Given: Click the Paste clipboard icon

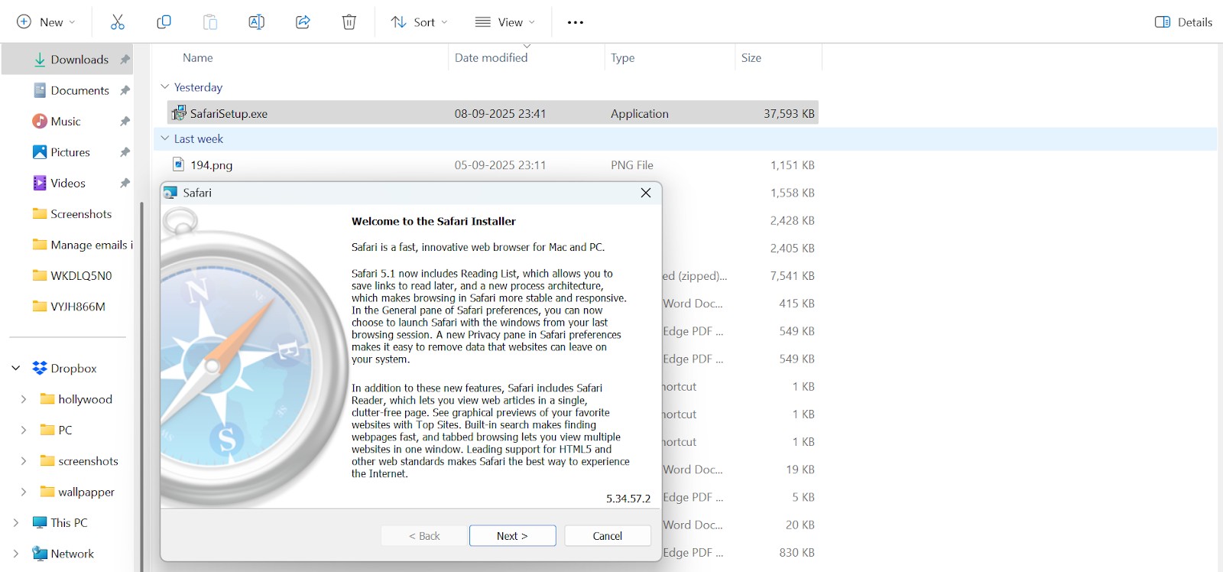Looking at the screenshot, I should tap(210, 22).
